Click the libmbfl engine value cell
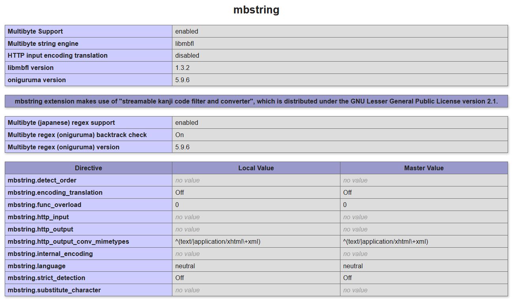512x301 pixels. tap(185, 43)
